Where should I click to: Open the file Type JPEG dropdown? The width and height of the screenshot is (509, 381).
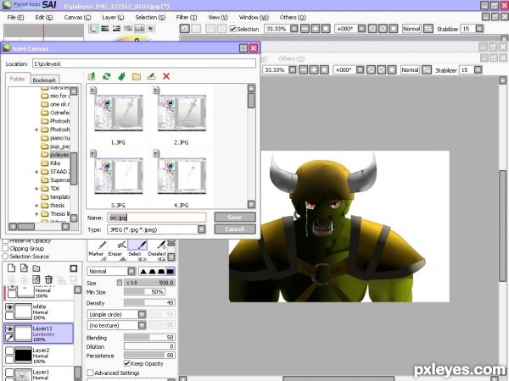tap(201, 229)
